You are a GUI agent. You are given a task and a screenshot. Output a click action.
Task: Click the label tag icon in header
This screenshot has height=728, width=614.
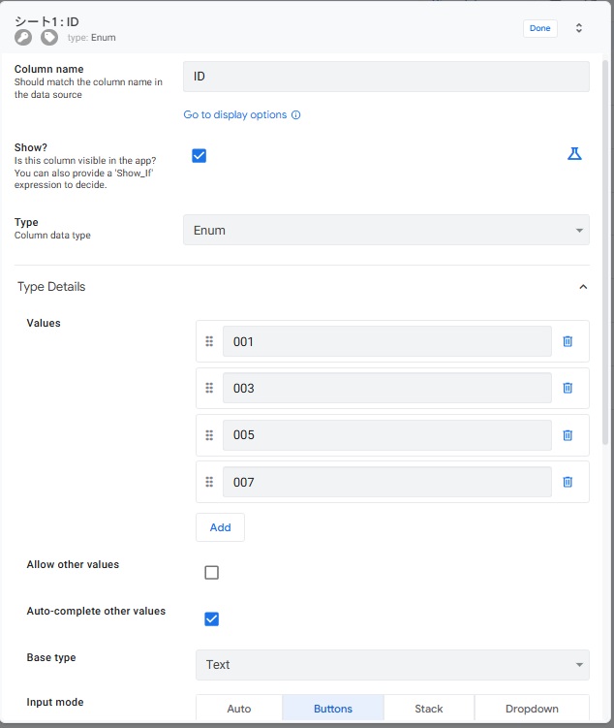tap(48, 38)
